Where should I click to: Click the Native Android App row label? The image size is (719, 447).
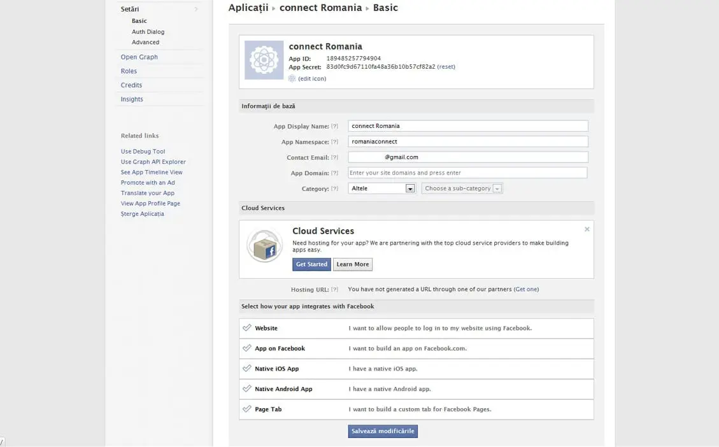point(283,389)
